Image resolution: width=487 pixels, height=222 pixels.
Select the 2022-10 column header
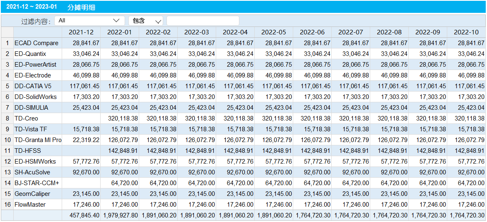pyautogui.click(x=466, y=32)
